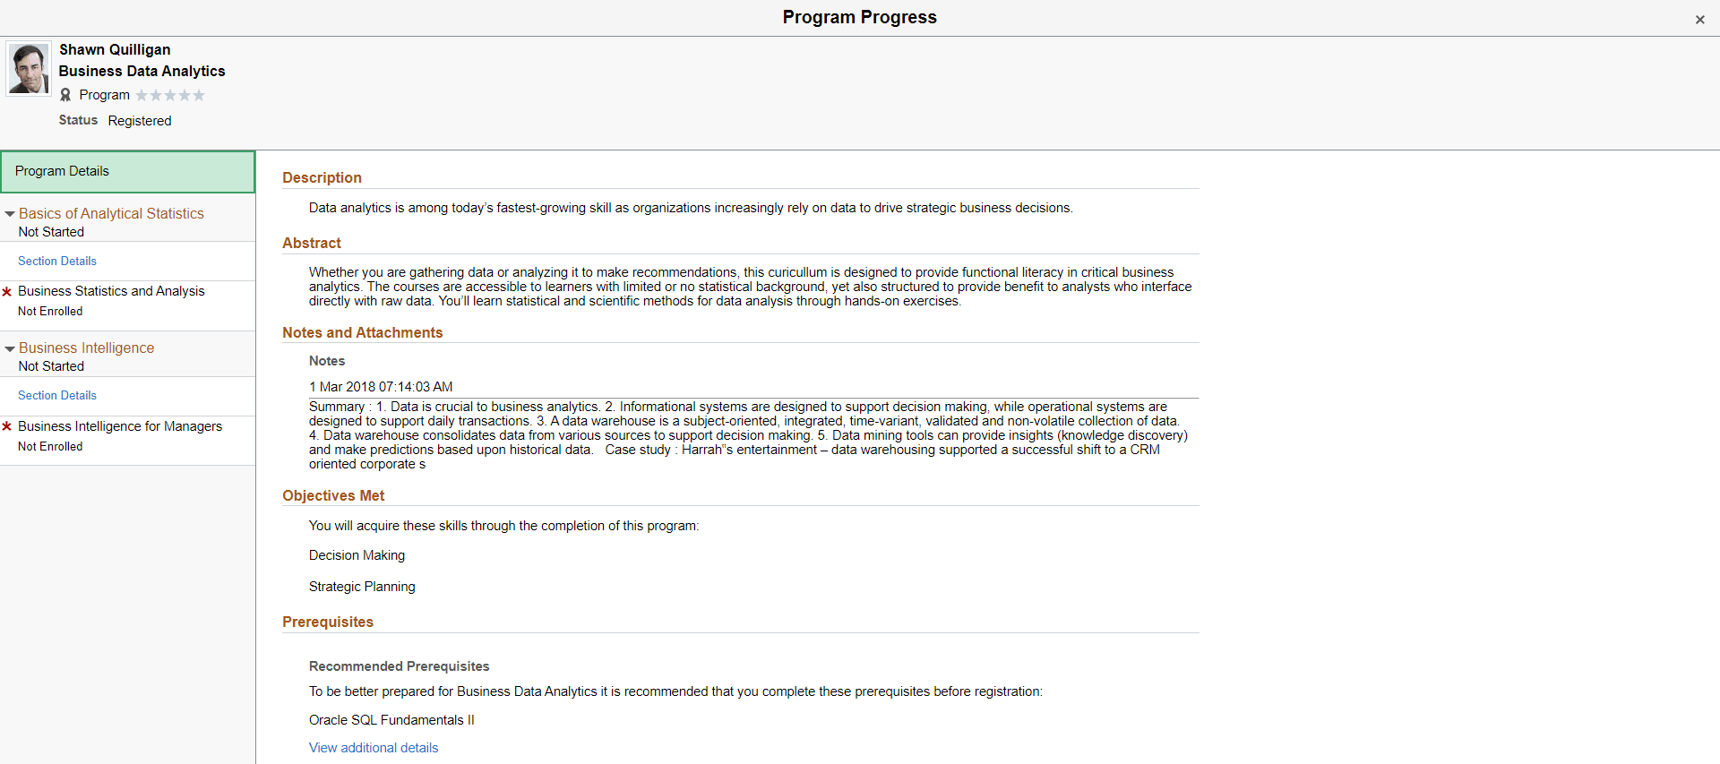Click the Registered status text

pyautogui.click(x=140, y=120)
